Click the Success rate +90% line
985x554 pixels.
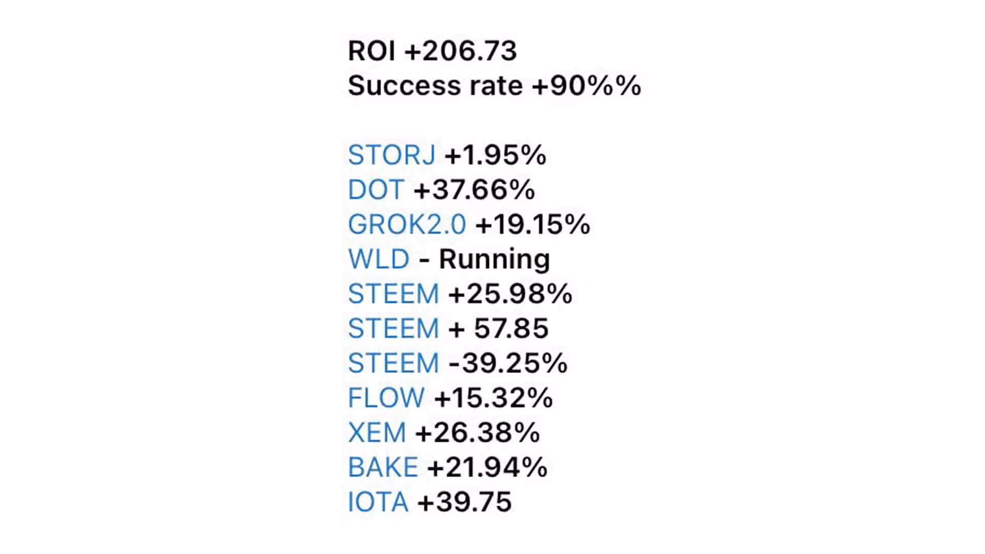(x=494, y=86)
